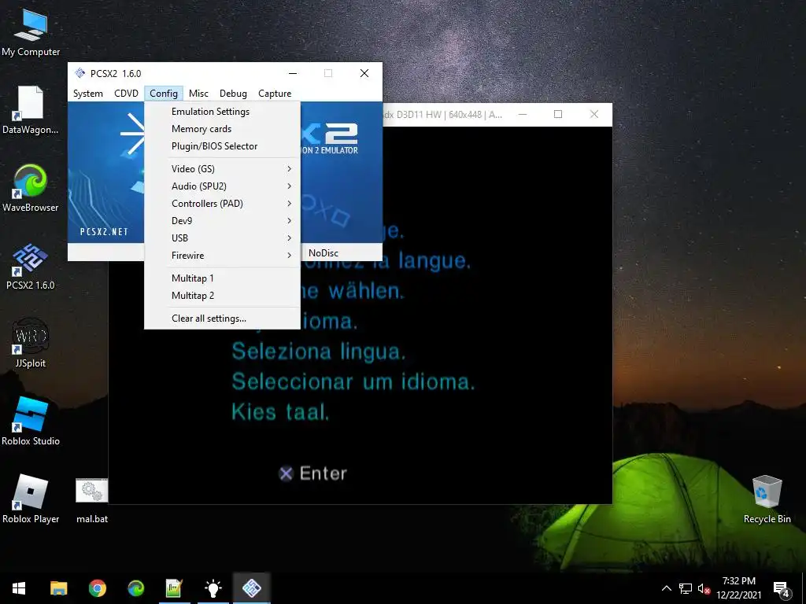
Task: Open the network status tray icon
Action: pyautogui.click(x=686, y=588)
